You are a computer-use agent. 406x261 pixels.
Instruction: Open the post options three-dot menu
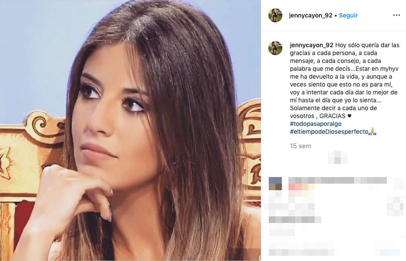(x=396, y=15)
